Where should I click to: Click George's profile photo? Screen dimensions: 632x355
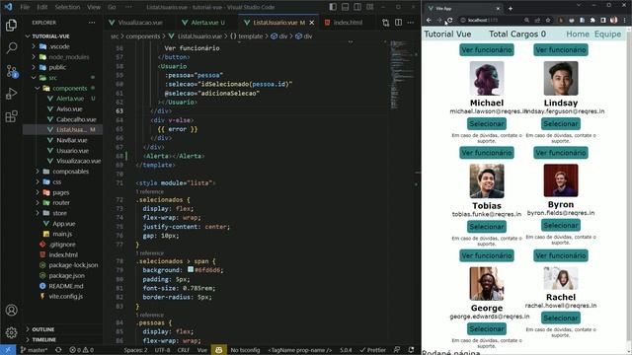(x=487, y=284)
